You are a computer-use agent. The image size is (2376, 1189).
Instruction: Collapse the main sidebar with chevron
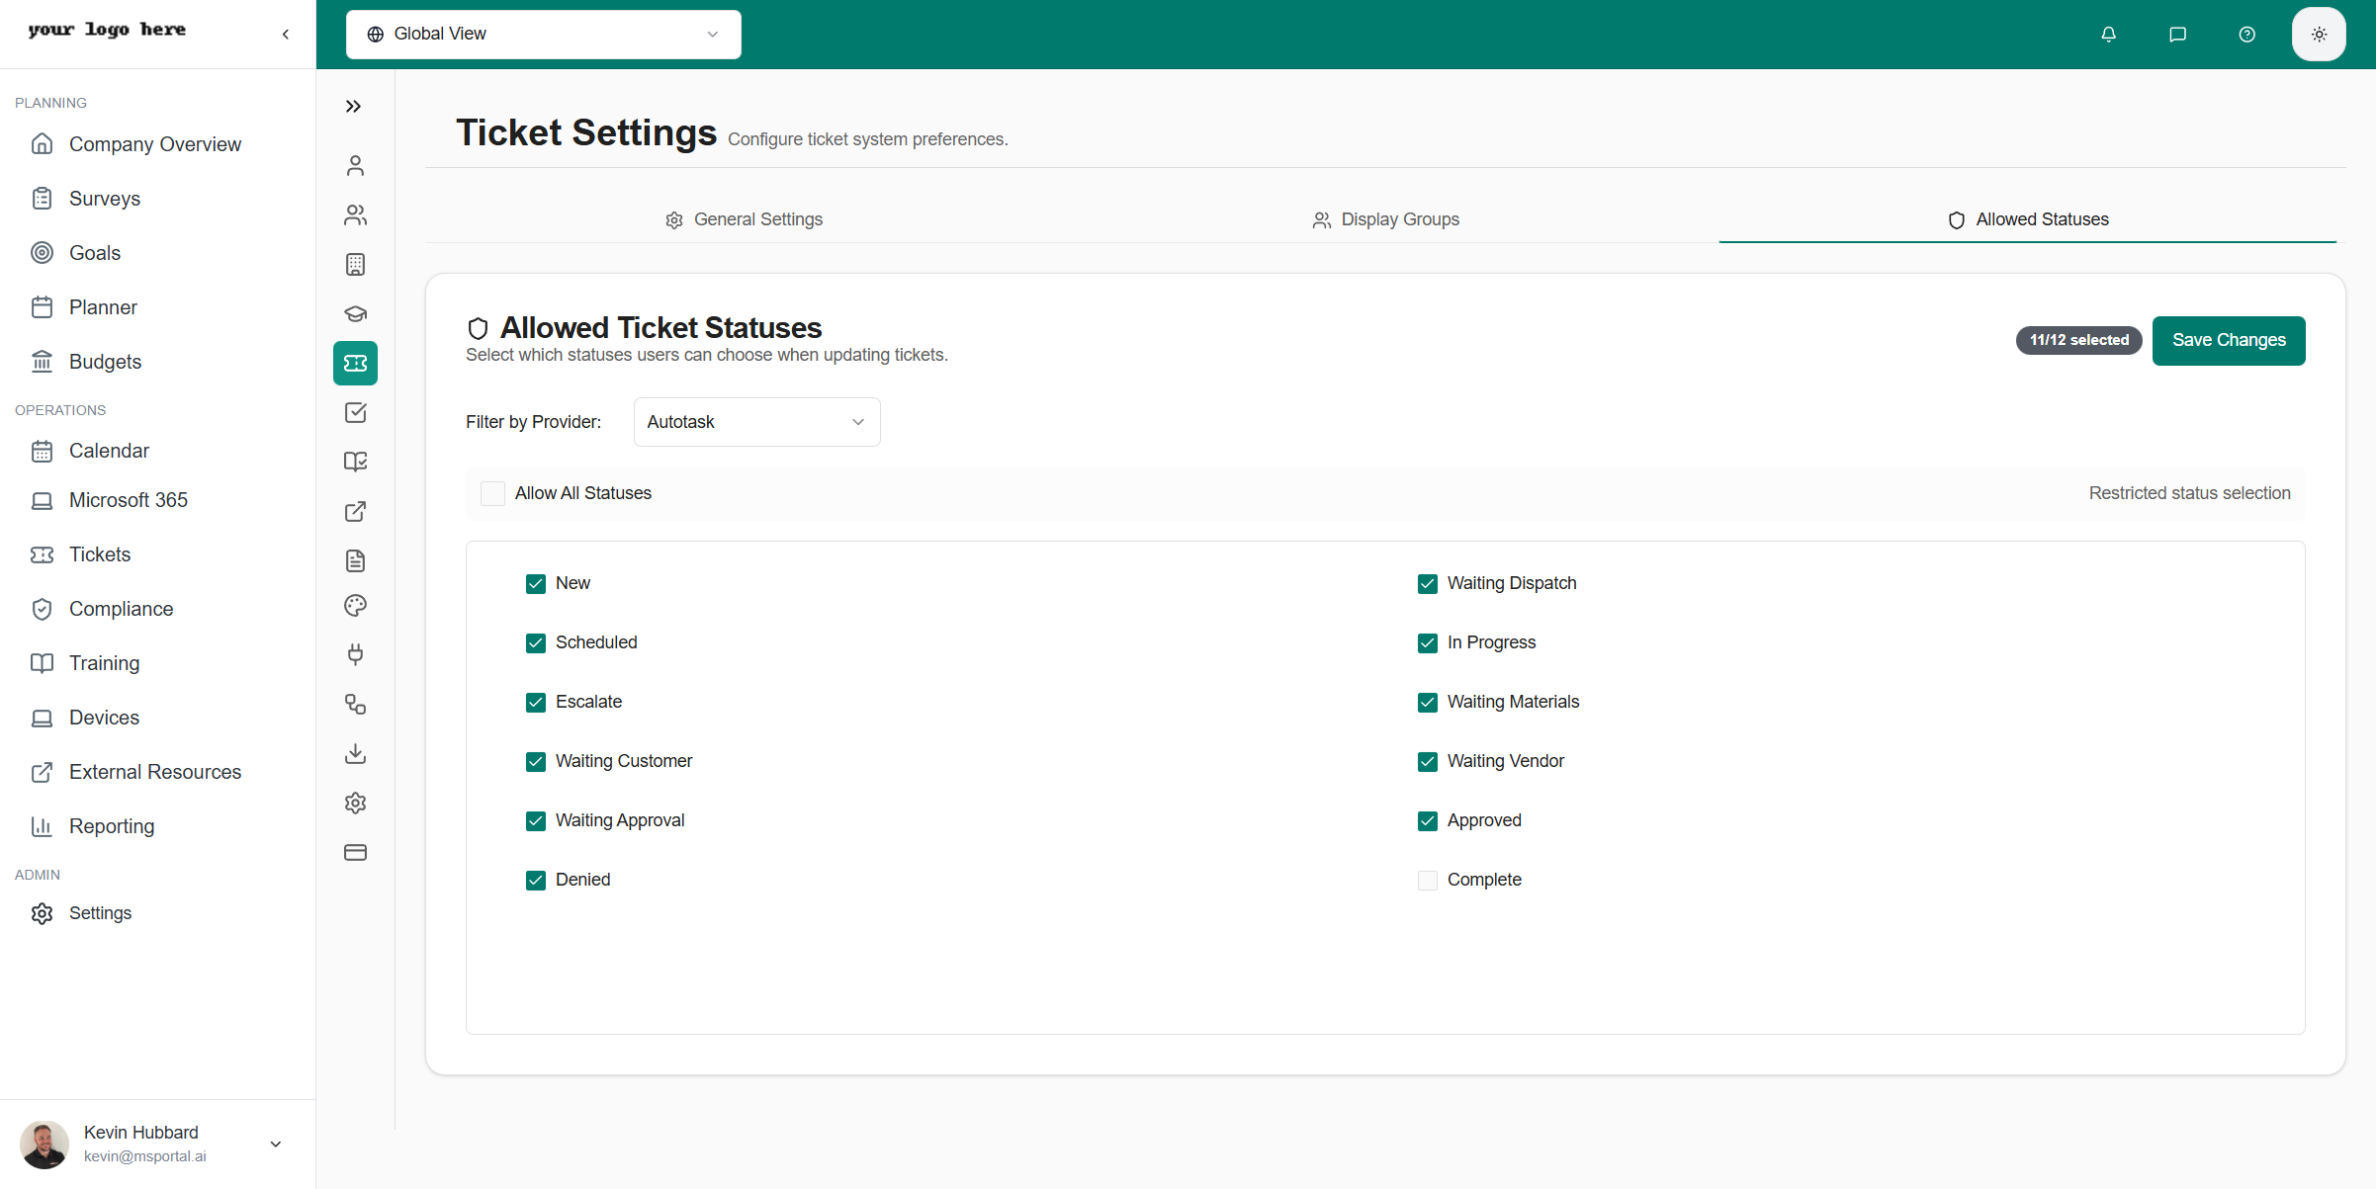pyautogui.click(x=286, y=35)
